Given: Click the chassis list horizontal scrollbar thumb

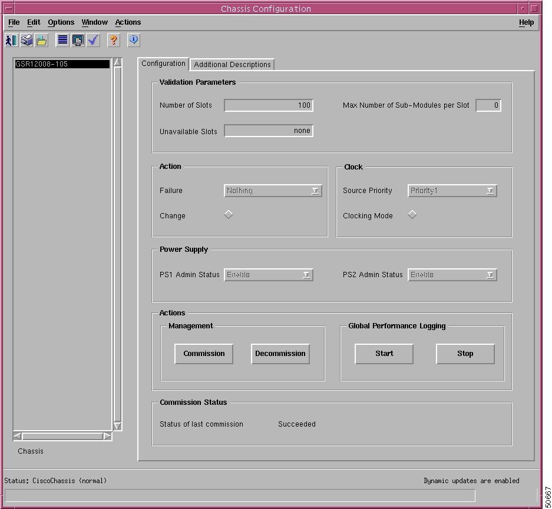Looking at the screenshot, I should [62, 436].
